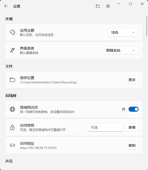Click the globe icon beside 局域网访问
The image size is (148, 170).
pyautogui.click(x=12, y=109)
